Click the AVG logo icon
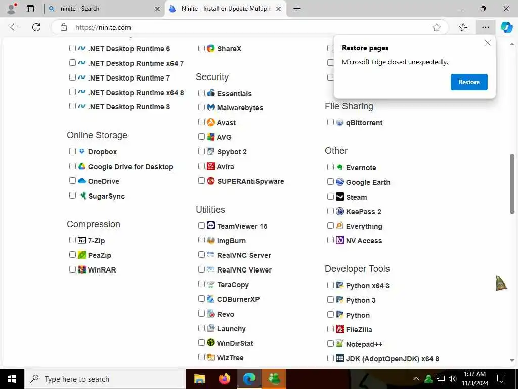 (211, 137)
